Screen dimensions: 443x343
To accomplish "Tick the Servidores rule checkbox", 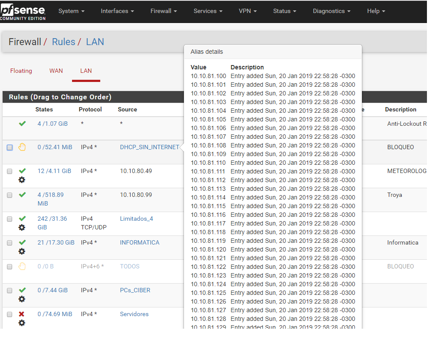I will tap(10, 314).
